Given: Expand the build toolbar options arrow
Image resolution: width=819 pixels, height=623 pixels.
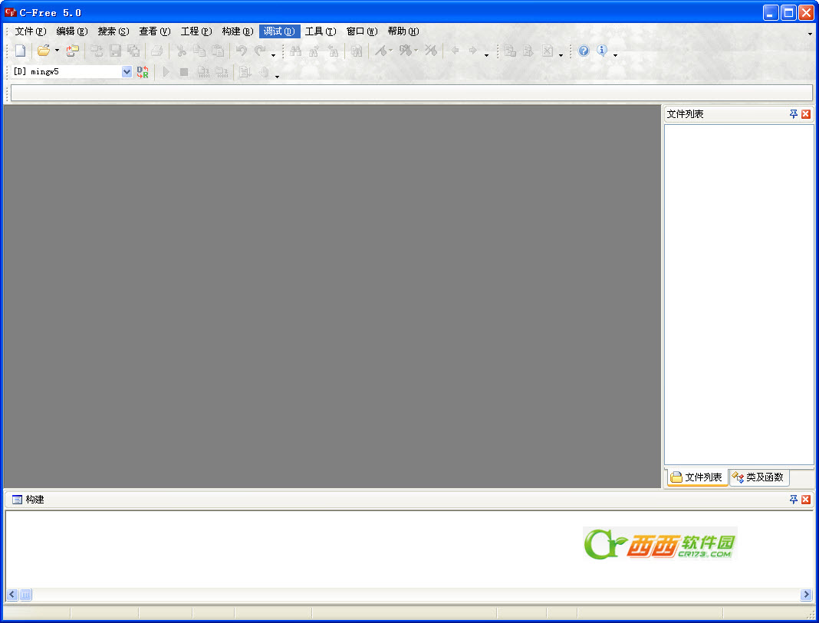Looking at the screenshot, I should [x=278, y=76].
